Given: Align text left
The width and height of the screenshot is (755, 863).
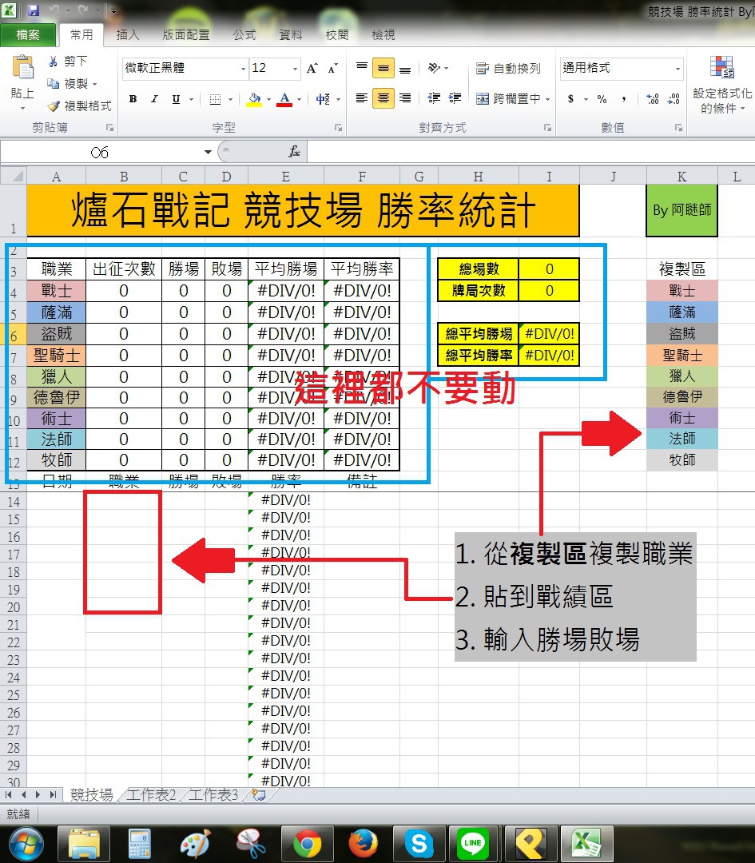Looking at the screenshot, I should [362, 98].
